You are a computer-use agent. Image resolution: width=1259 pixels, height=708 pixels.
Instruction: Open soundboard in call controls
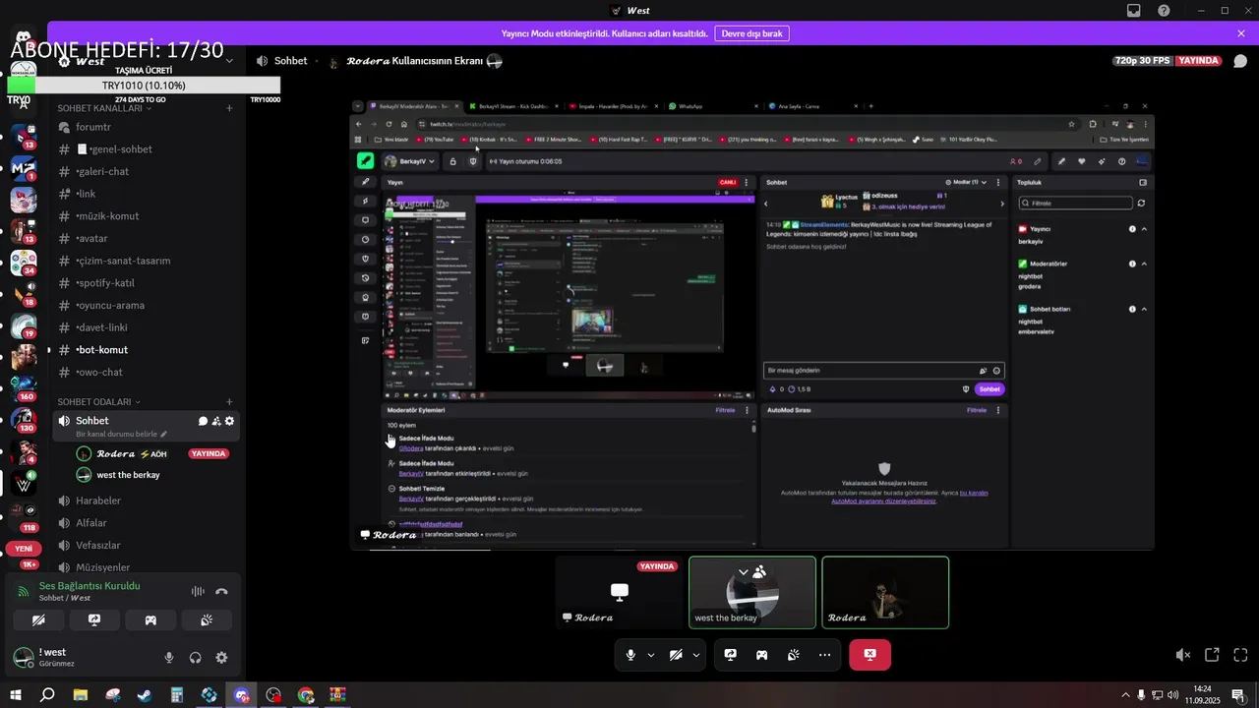793,655
